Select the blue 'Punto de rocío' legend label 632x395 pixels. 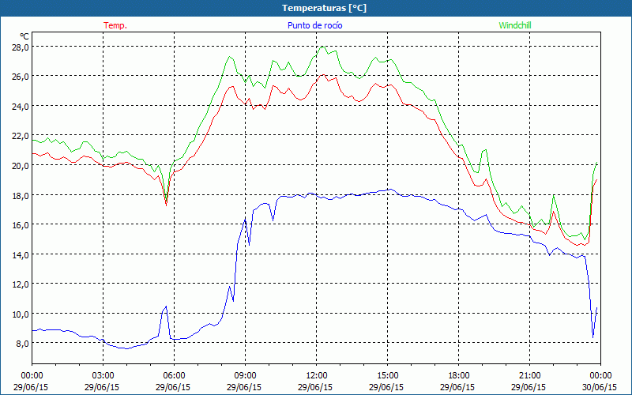pyautogui.click(x=314, y=25)
